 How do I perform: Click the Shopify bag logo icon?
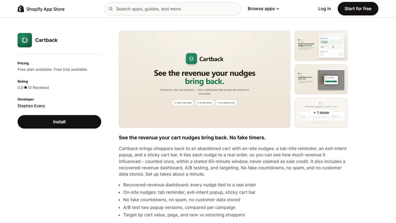coord(21,9)
